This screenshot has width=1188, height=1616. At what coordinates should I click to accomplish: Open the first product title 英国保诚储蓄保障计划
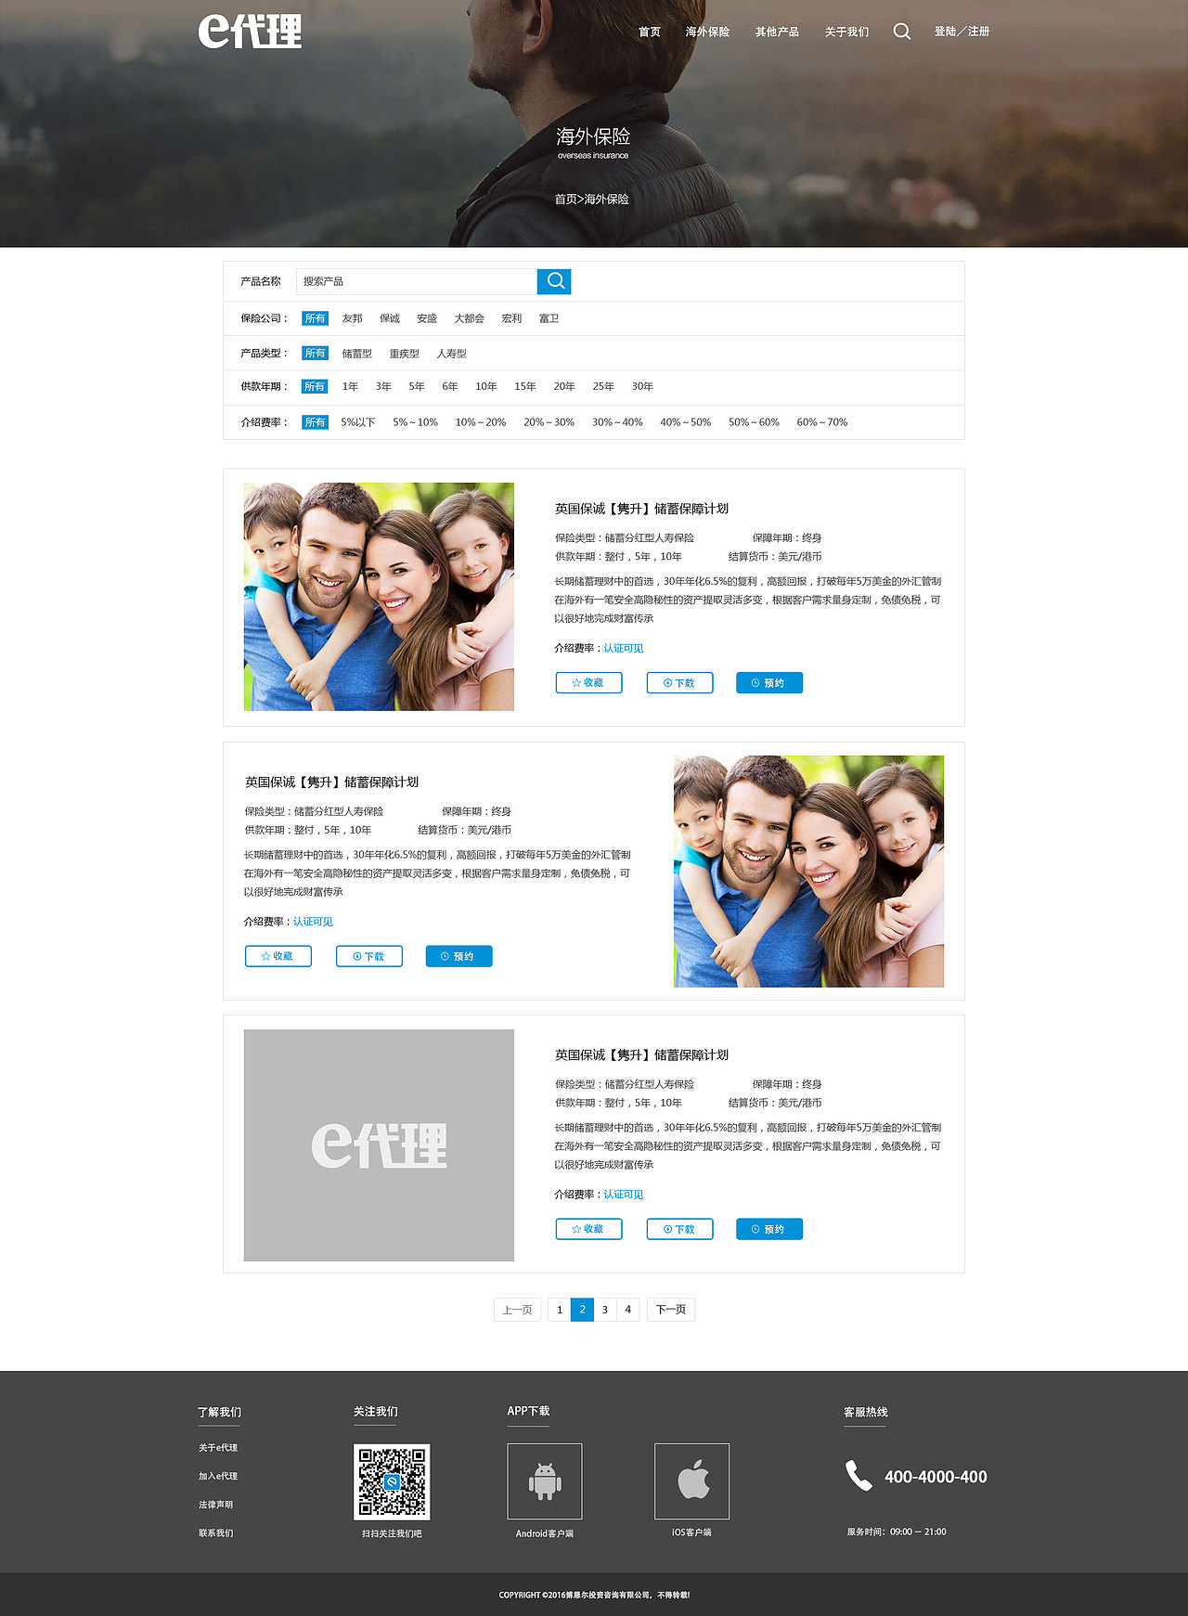tap(641, 509)
